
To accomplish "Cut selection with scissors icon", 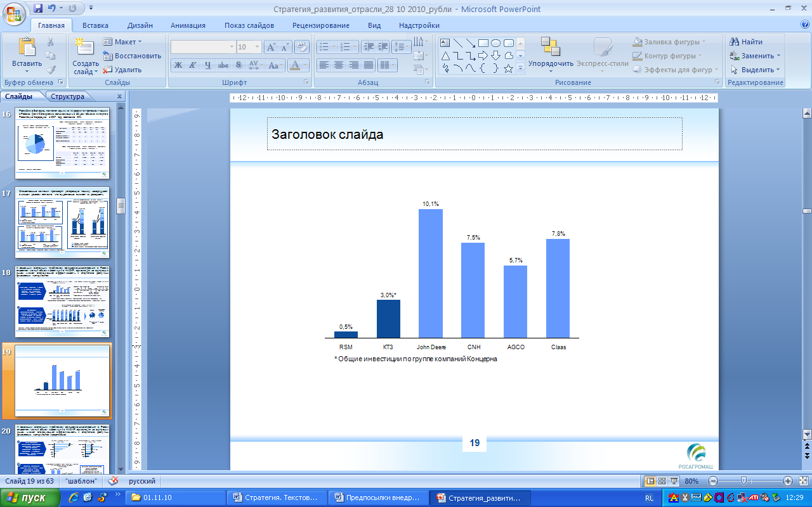I will (x=51, y=42).
